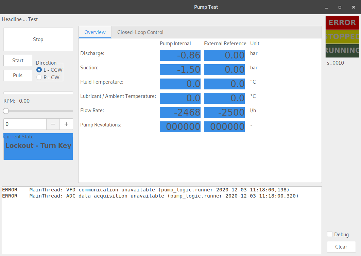Click the Puls button
Screen dimensions: 361x256
[18, 75]
